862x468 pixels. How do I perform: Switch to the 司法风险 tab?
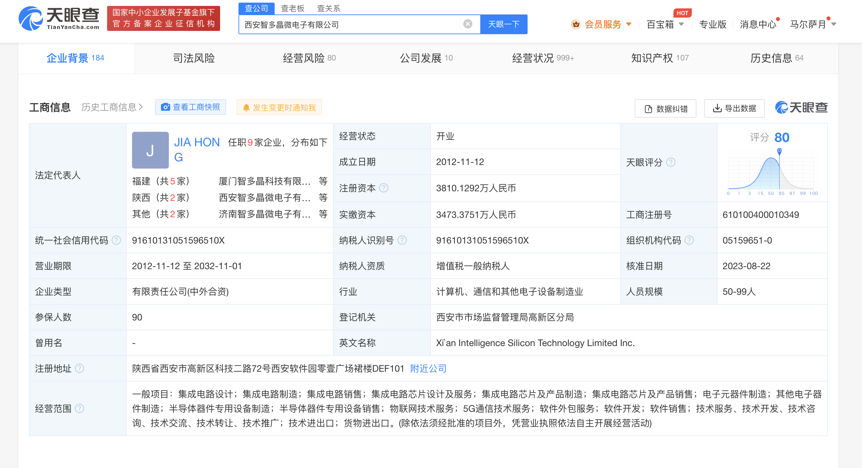coord(193,58)
